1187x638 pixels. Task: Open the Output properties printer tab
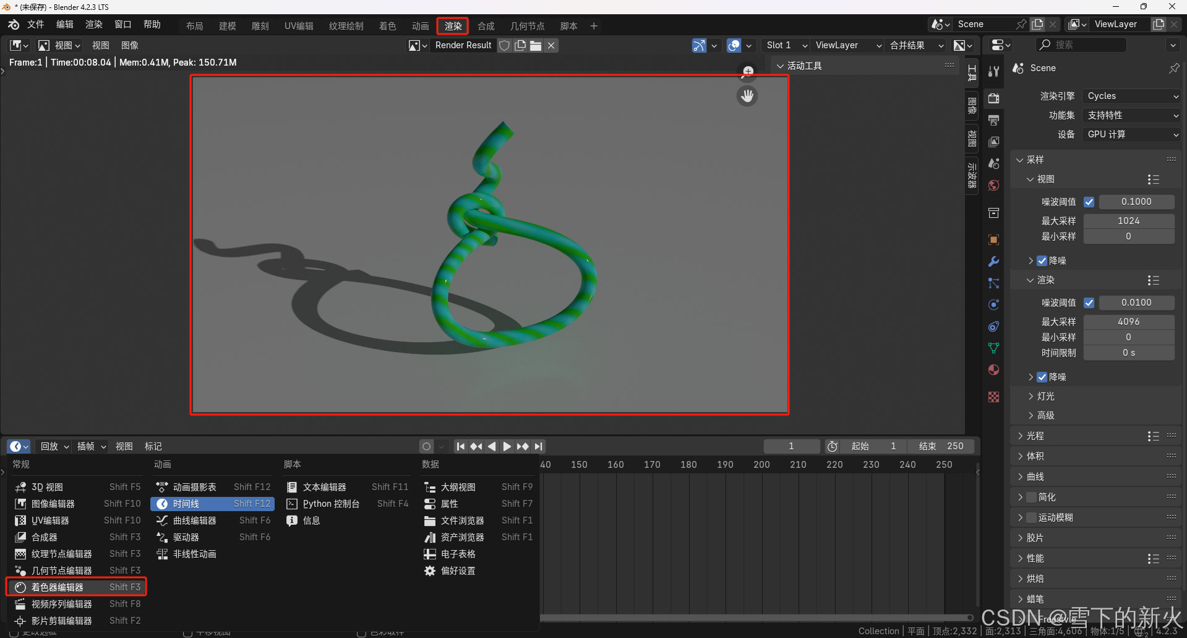(993, 120)
